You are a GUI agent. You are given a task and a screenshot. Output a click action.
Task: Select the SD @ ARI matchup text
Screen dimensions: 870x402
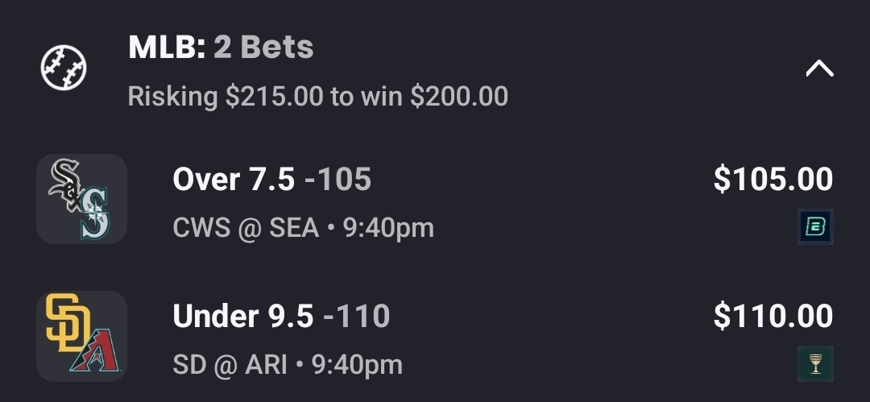288,365
